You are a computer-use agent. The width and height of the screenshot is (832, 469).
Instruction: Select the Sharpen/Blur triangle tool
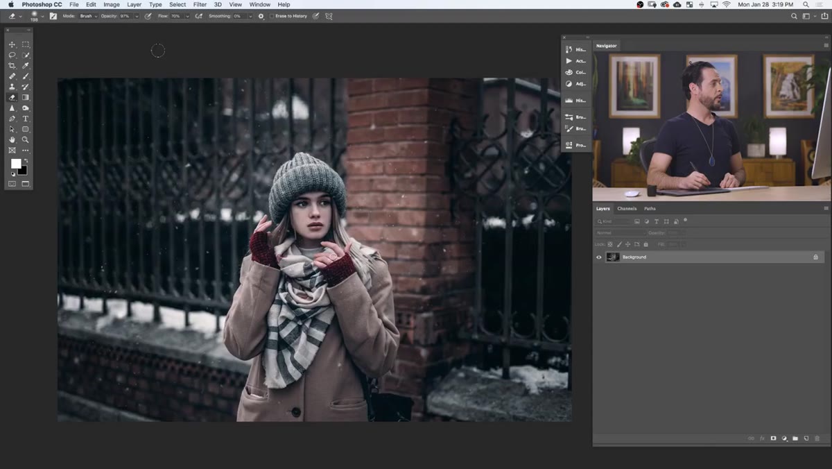12,108
